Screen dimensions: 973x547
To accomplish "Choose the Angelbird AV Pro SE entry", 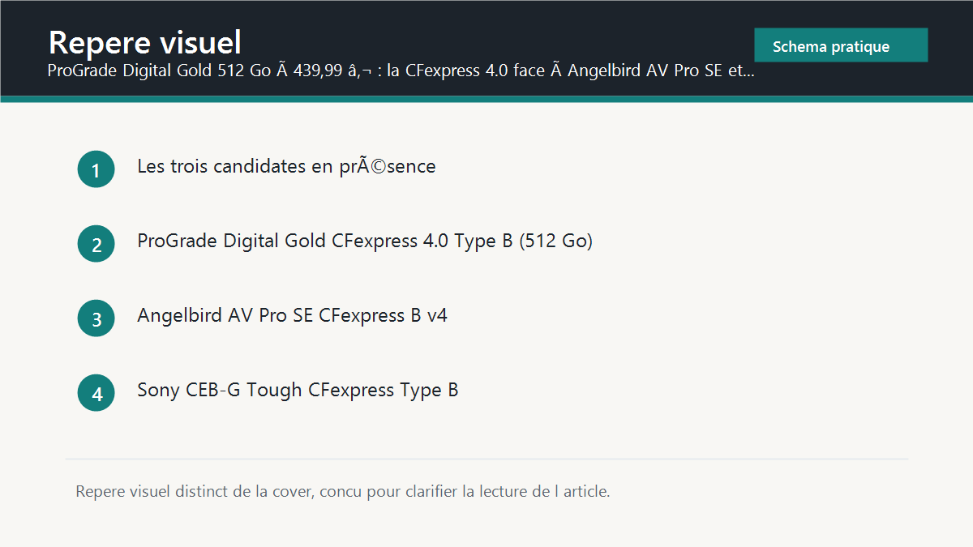I will [x=292, y=316].
